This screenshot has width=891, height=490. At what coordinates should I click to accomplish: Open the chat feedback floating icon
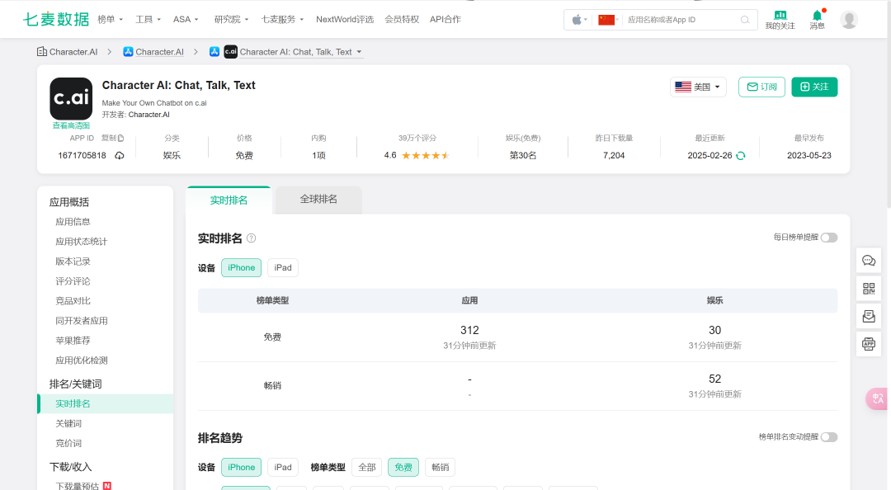tap(869, 261)
